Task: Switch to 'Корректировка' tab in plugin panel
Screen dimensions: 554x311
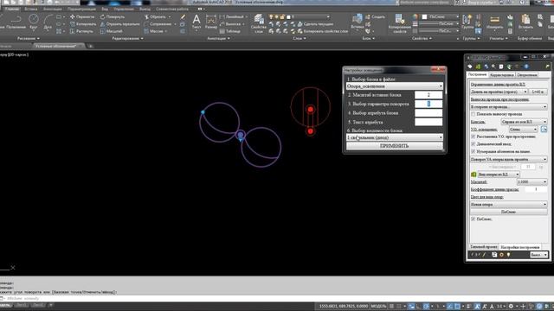Action: [502, 75]
